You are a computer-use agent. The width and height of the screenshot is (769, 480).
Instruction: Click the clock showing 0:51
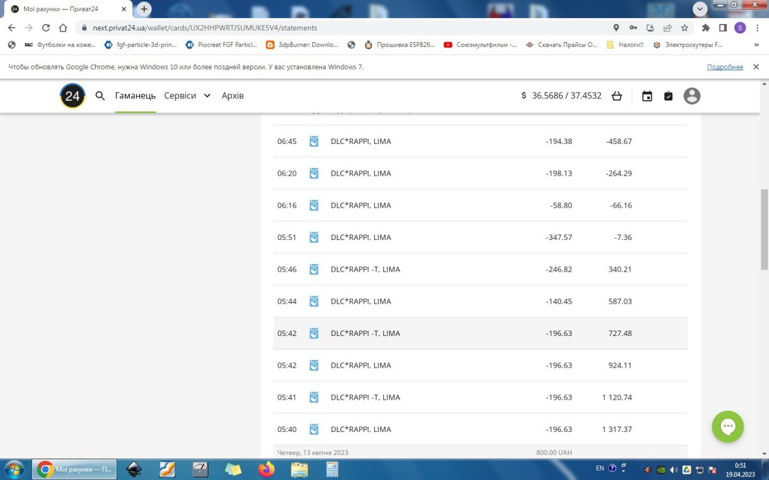(741, 465)
